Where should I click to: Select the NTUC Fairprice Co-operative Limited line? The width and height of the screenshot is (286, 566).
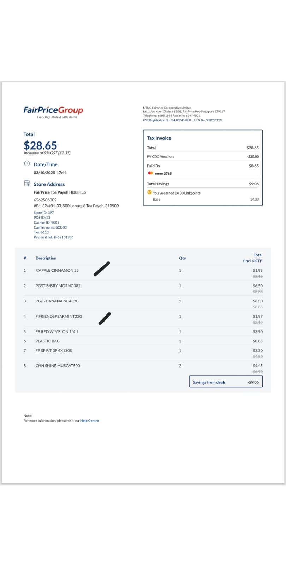[x=167, y=108]
